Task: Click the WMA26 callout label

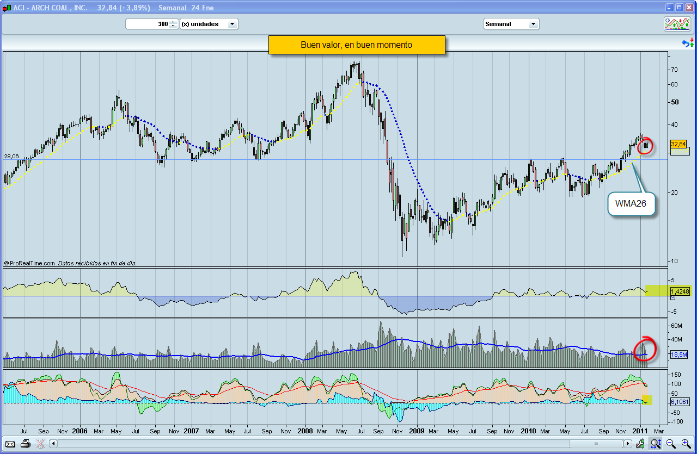Action: [631, 204]
